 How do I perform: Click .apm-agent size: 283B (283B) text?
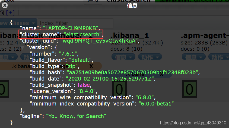(x=204, y=43)
